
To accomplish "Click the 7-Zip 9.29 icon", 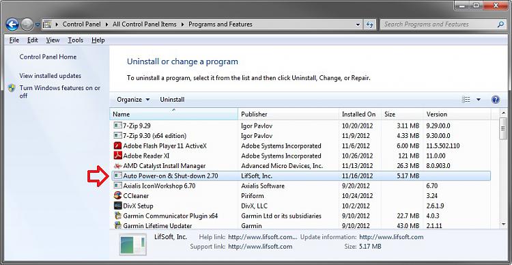I will (x=117, y=126).
